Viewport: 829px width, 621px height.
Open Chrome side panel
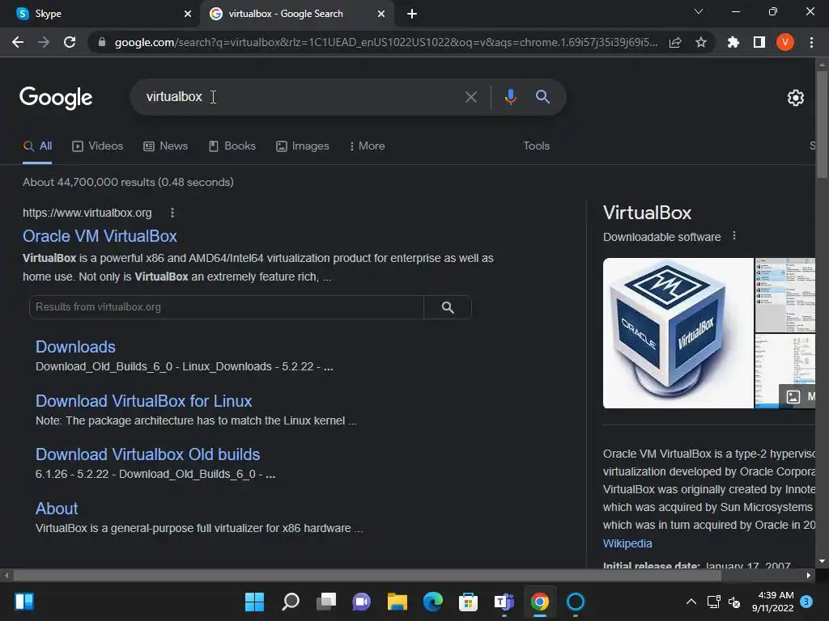(x=759, y=42)
